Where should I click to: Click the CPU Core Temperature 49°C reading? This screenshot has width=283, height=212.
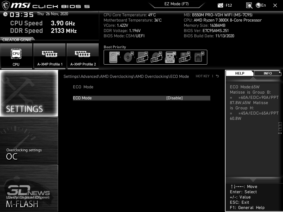[130, 15]
